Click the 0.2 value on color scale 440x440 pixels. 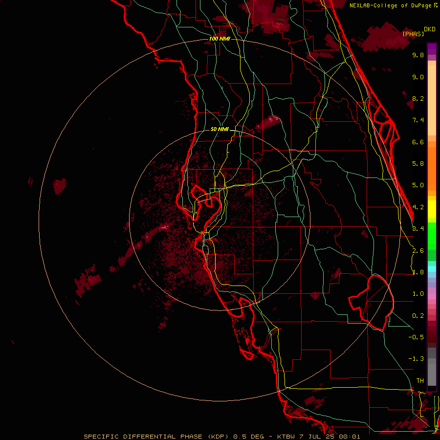(418, 316)
